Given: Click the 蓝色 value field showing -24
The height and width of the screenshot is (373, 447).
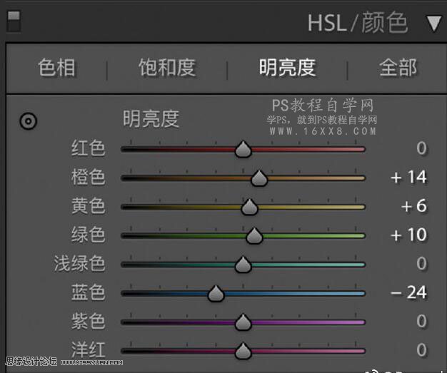Looking at the screenshot, I should 408,292.
